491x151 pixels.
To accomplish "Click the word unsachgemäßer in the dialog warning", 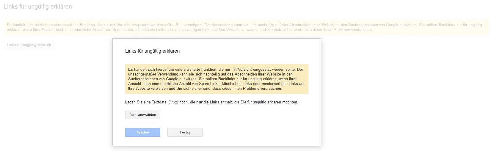I will click(x=142, y=74).
